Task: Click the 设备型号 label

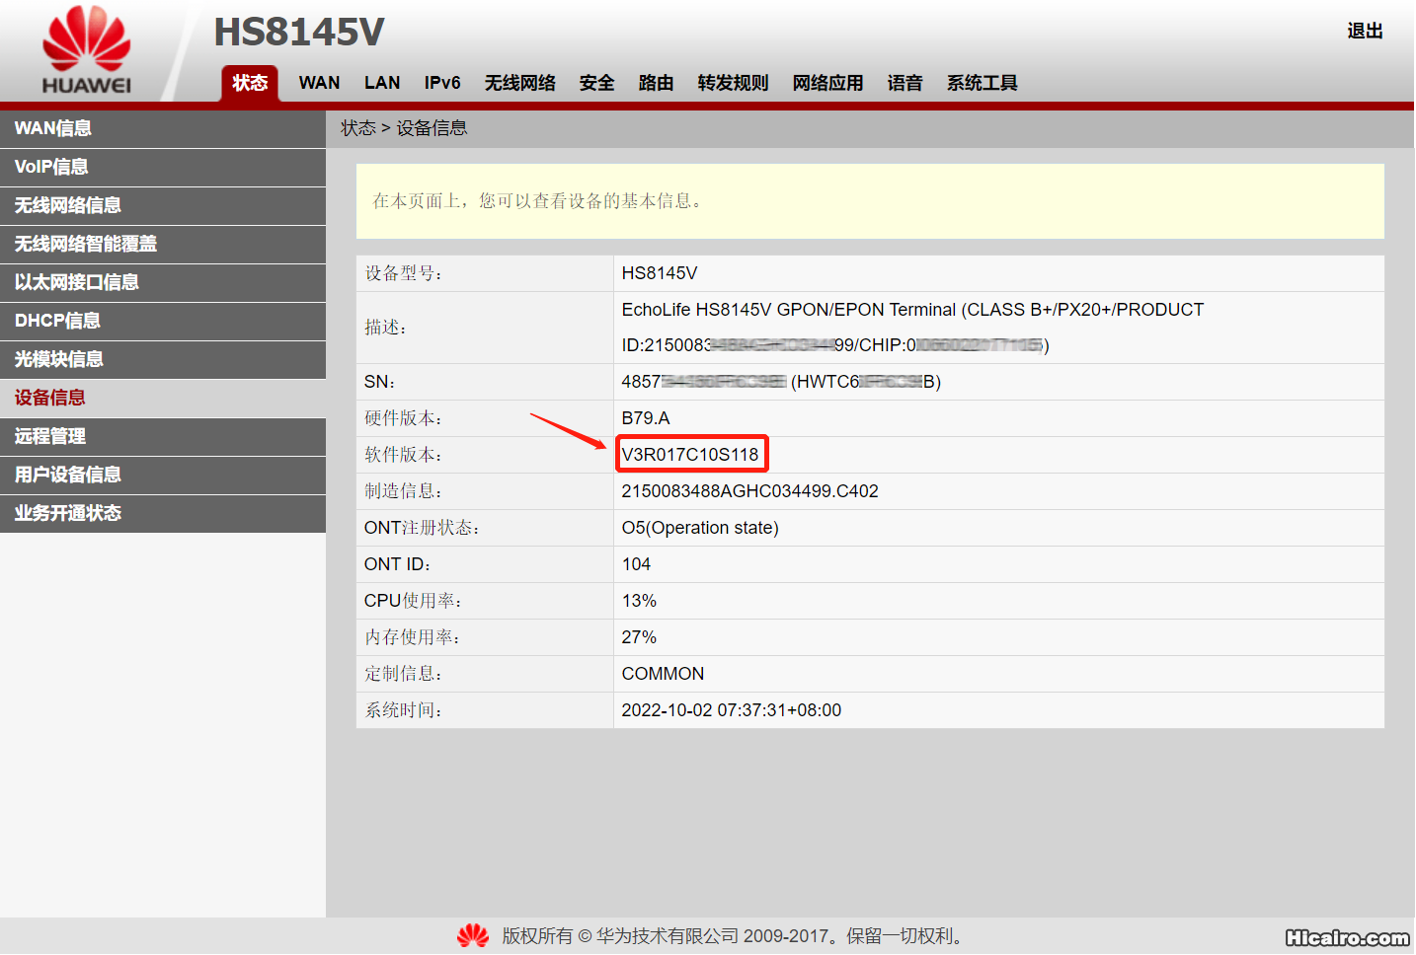Action: [x=403, y=273]
